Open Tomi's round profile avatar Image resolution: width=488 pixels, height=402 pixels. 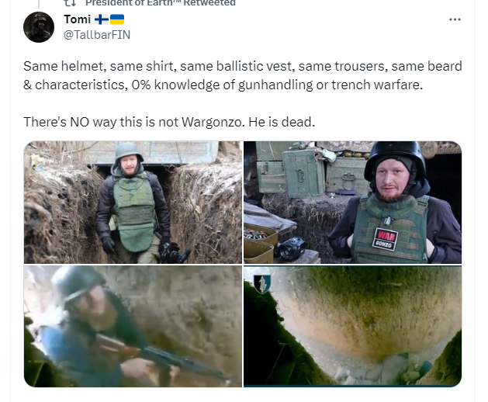39,27
